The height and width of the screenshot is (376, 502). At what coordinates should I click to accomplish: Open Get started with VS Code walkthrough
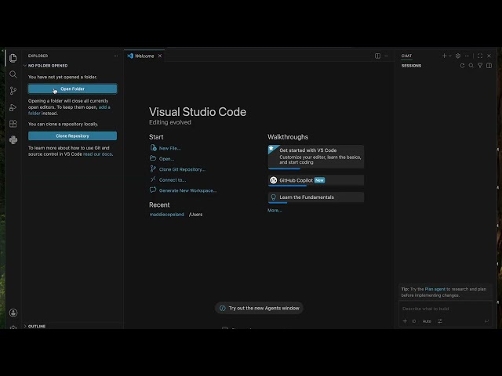click(315, 157)
